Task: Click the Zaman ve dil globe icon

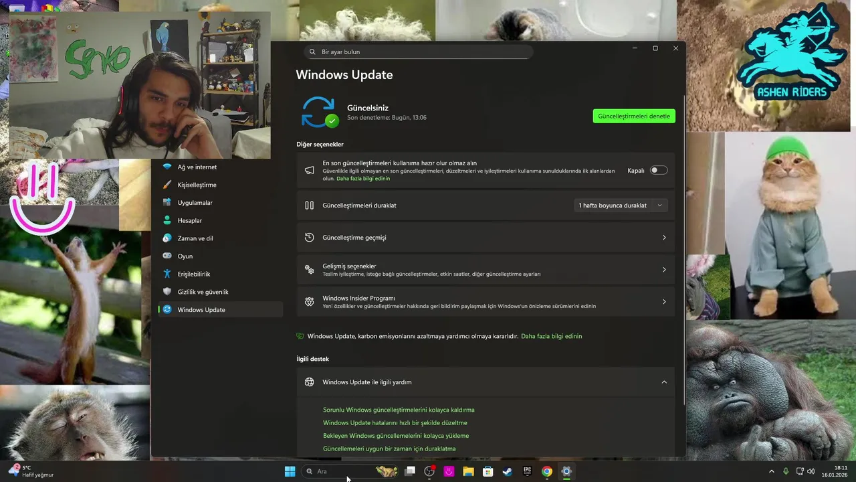Action: tap(167, 238)
